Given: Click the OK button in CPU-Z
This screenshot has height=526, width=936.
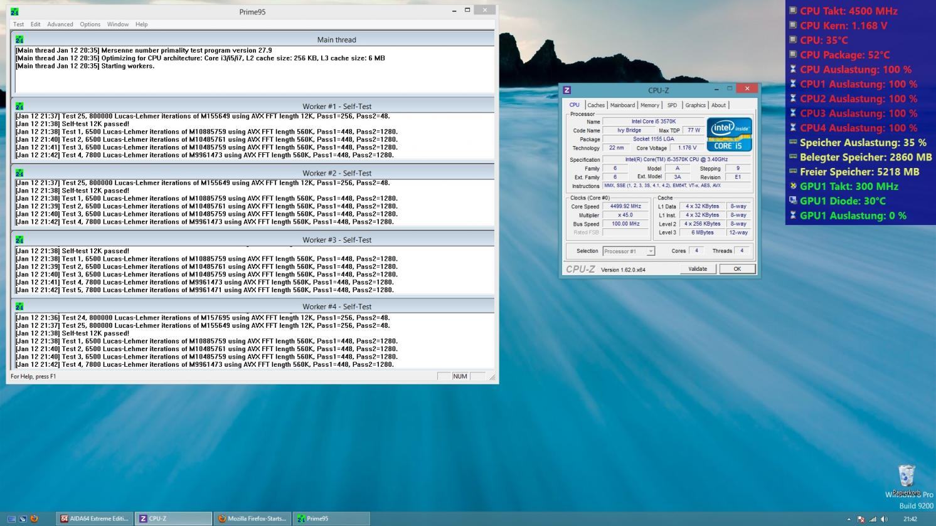Looking at the screenshot, I should 737,269.
